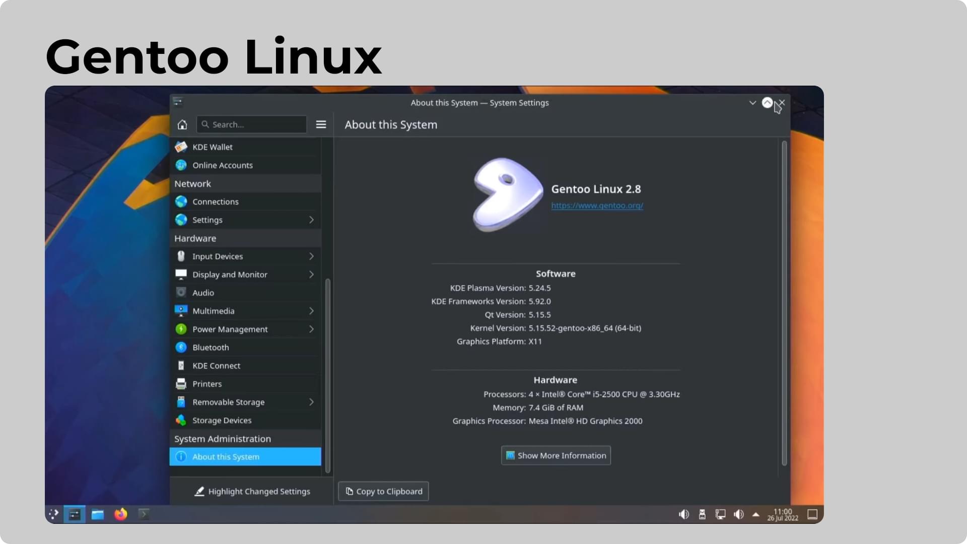
Task: Expand the network Settings submenu arrow
Action: tap(311, 220)
